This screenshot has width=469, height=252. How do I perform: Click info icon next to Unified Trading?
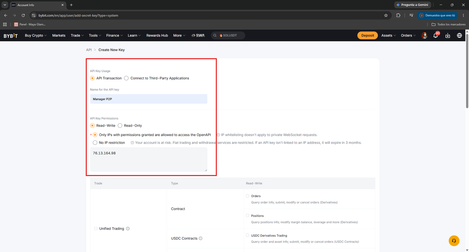click(128, 229)
